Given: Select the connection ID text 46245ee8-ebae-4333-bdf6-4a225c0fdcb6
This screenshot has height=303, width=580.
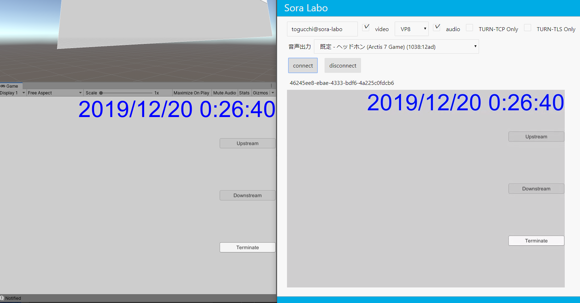Looking at the screenshot, I should click(342, 83).
